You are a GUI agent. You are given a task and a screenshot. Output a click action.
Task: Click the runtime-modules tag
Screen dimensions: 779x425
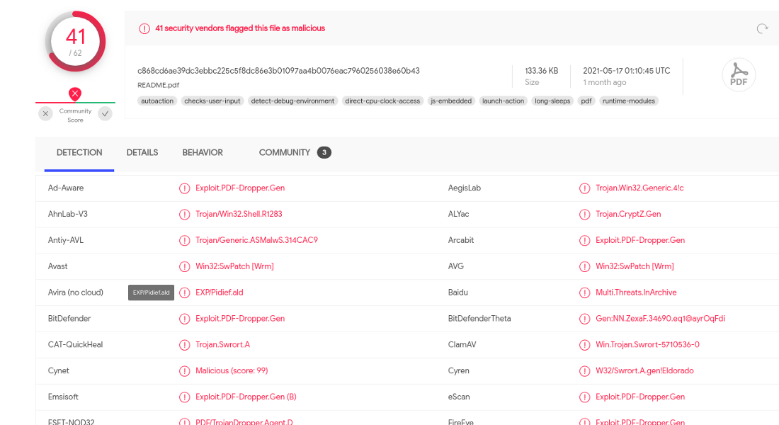coord(629,101)
